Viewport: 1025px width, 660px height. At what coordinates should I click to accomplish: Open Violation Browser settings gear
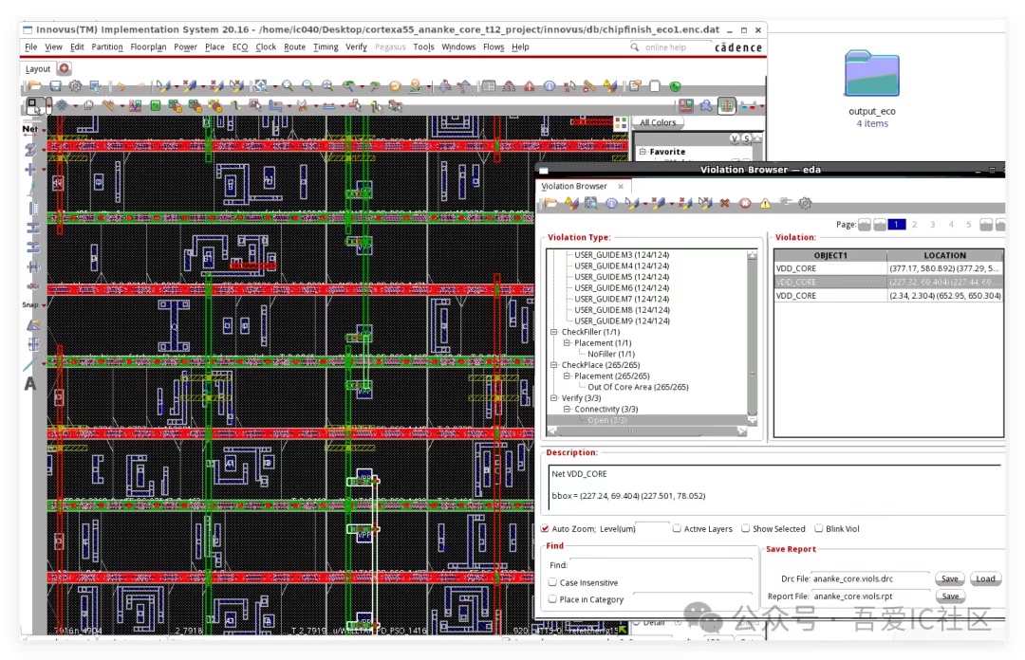(806, 203)
